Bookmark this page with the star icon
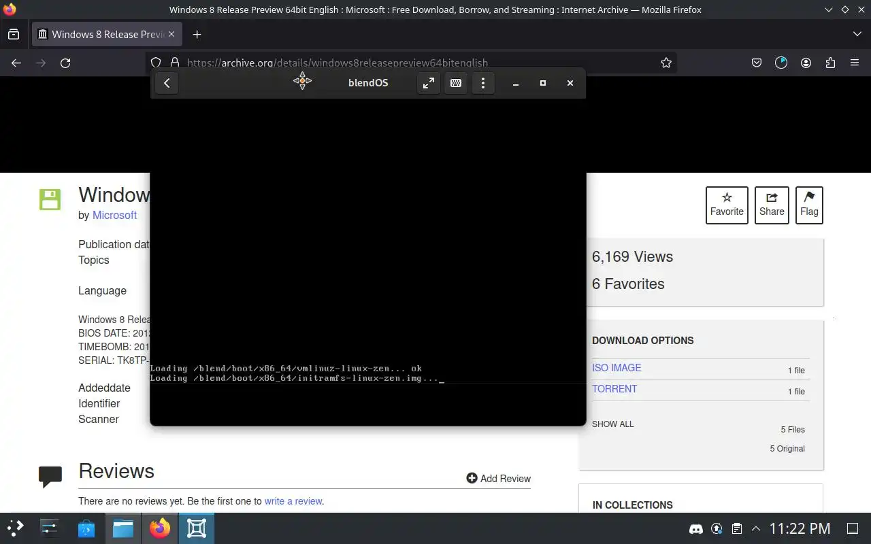The height and width of the screenshot is (544, 871). click(666, 63)
